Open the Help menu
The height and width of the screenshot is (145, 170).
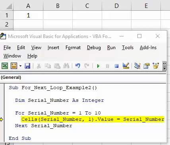click(32, 56)
